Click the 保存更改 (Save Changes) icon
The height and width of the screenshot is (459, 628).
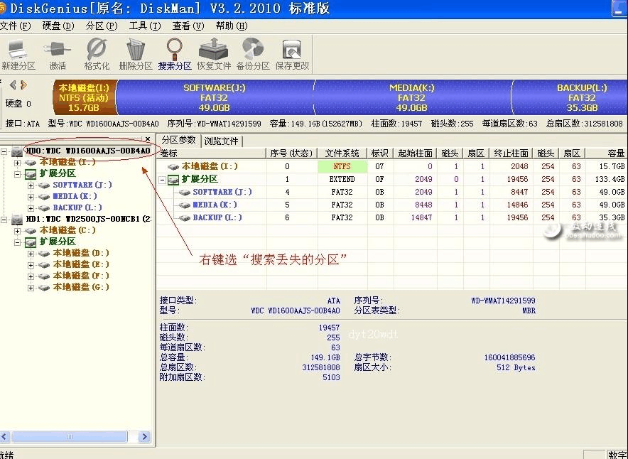pos(291,53)
